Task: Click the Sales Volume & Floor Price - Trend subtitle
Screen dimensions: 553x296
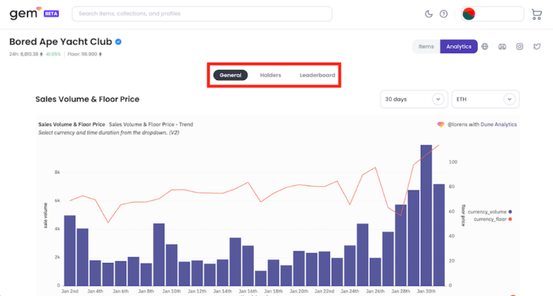Action: 151,125
